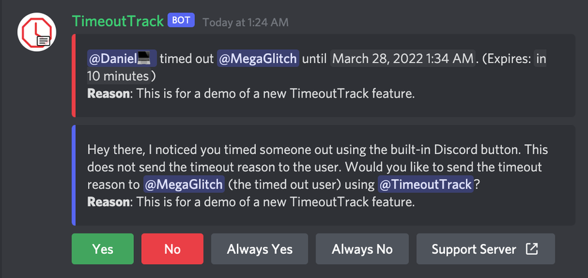Choose the Always Yes option
This screenshot has height=278, width=588.
[259, 249]
